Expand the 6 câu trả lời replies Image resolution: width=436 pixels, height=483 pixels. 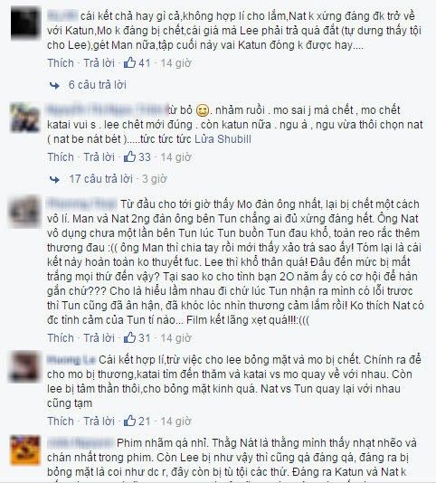coord(98,85)
